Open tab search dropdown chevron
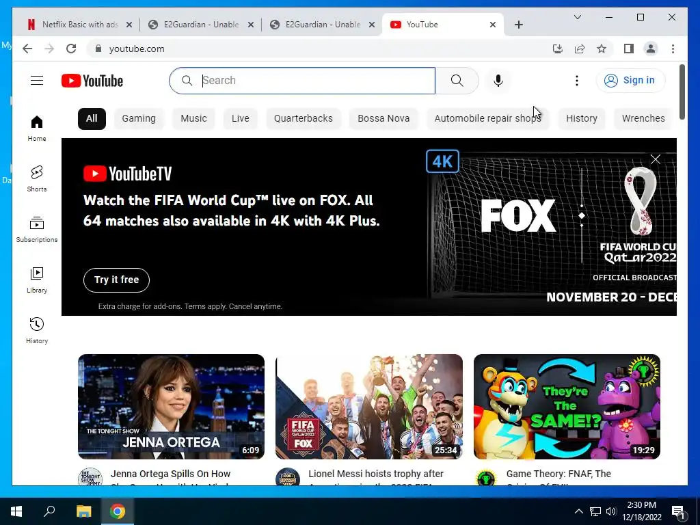700x525 pixels. [577, 17]
